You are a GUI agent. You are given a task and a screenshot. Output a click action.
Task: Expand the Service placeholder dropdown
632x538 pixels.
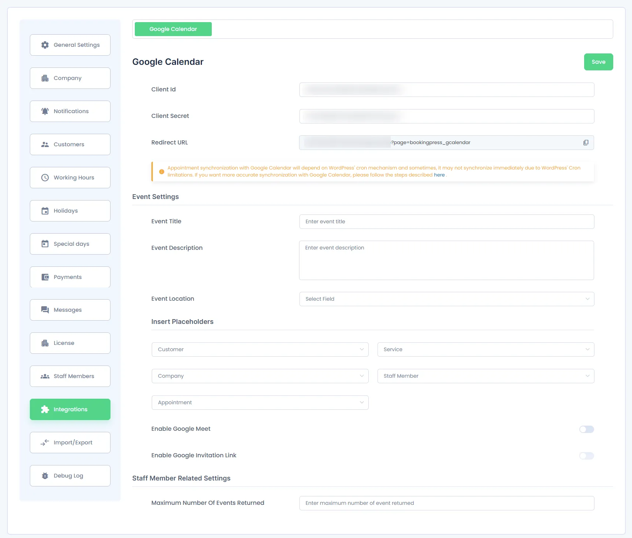[486, 349]
